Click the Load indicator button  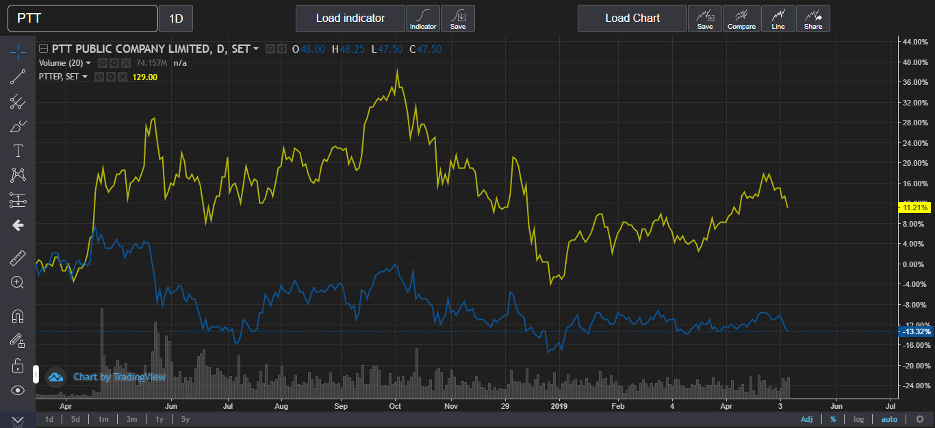[350, 18]
